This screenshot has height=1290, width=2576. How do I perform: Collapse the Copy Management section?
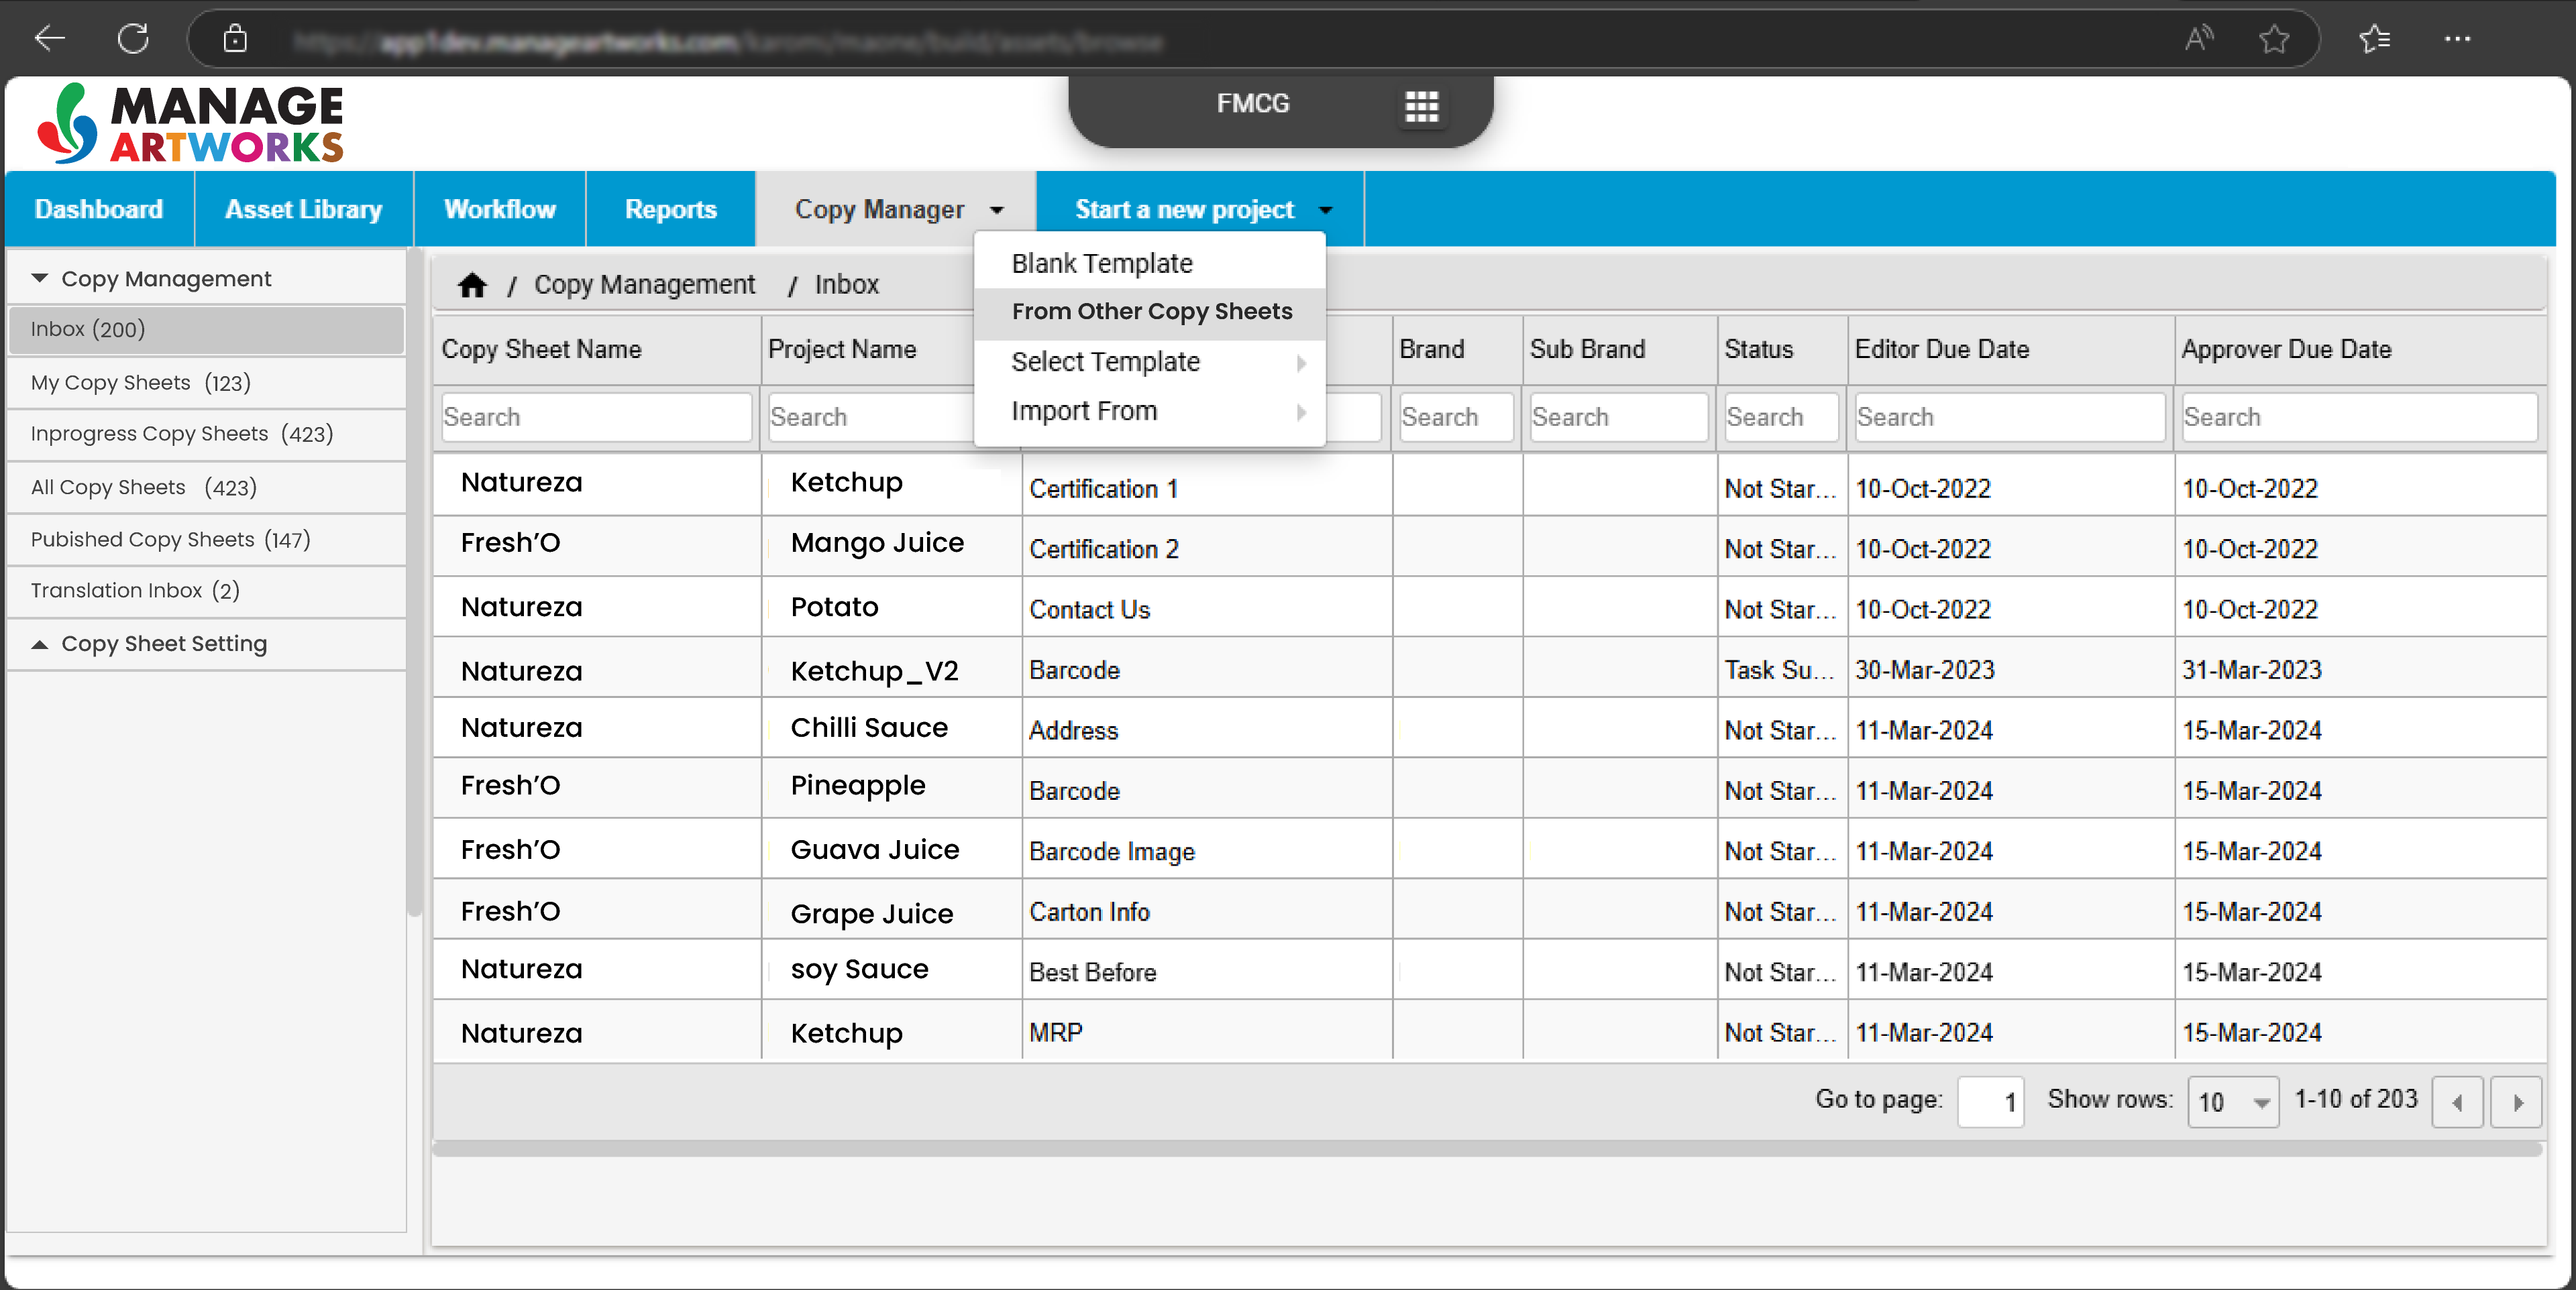[39, 279]
